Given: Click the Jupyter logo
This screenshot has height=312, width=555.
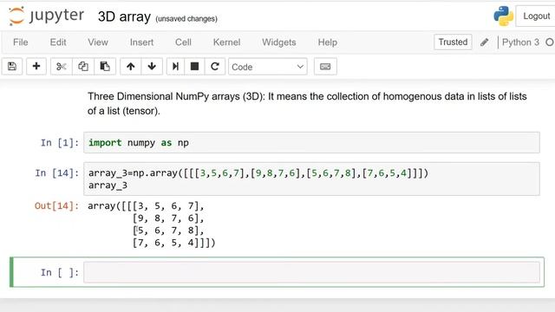Looking at the screenshot, I should pyautogui.click(x=46, y=16).
